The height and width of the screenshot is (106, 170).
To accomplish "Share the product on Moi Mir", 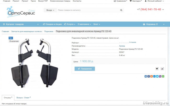I will 154,76.
